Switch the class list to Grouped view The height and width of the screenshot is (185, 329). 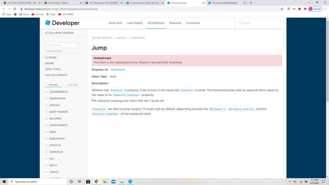pos(53,85)
